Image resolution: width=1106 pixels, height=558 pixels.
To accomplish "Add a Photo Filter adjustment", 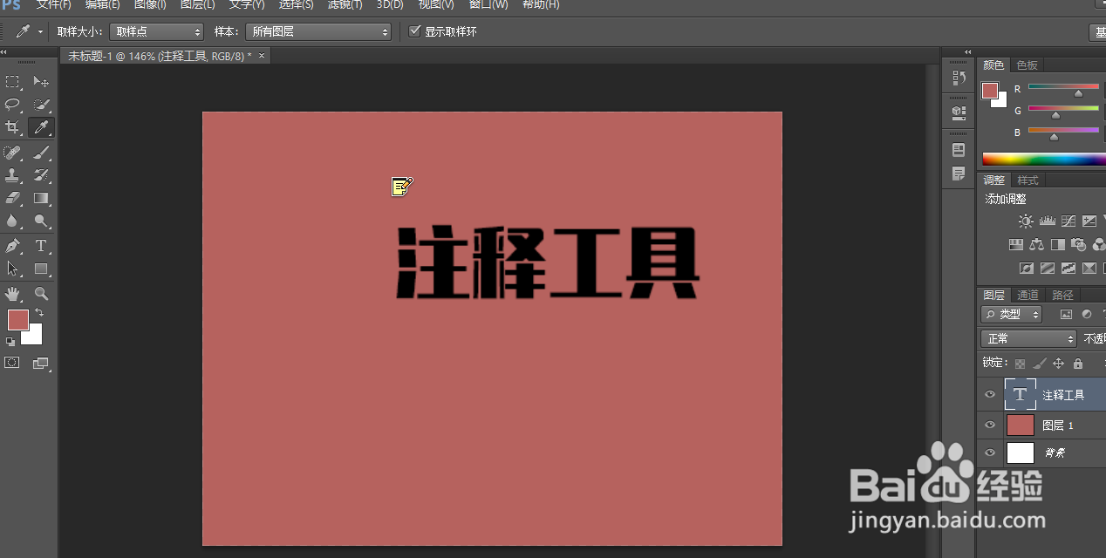I will (x=1079, y=245).
